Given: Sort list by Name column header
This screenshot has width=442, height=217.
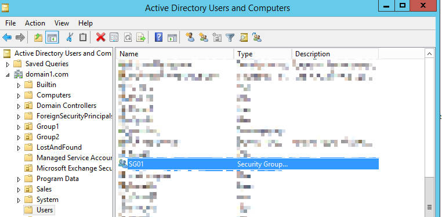Looking at the screenshot, I should 175,54.
